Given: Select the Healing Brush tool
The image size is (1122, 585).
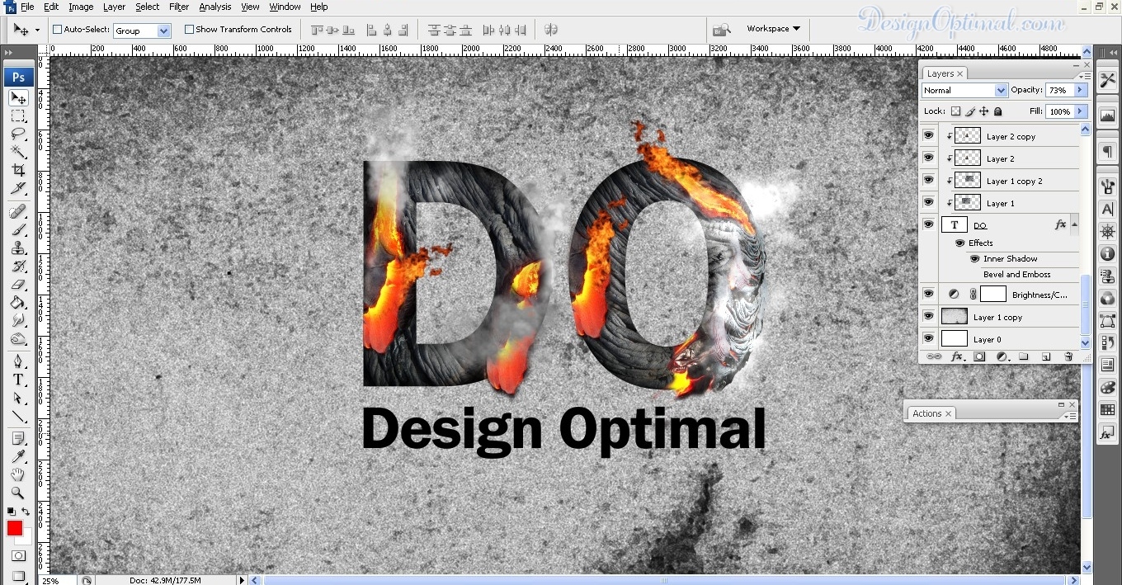Looking at the screenshot, I should 18,211.
